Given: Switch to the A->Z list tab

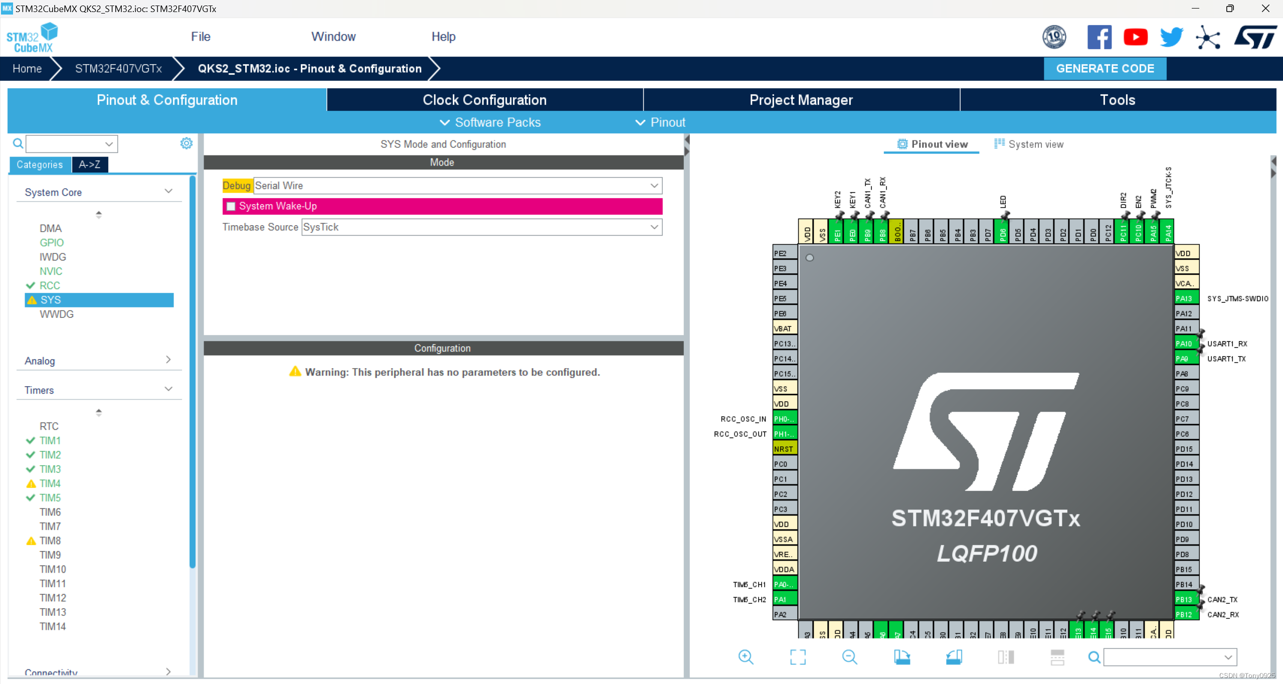Looking at the screenshot, I should (x=90, y=164).
